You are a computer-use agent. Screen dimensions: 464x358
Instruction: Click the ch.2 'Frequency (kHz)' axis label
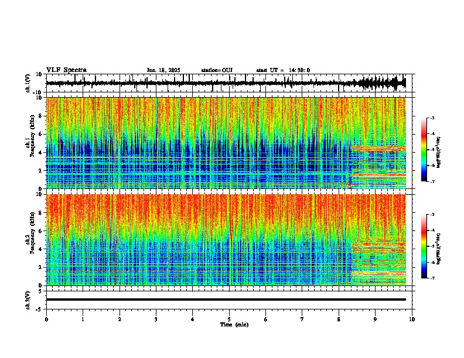[x=32, y=233]
